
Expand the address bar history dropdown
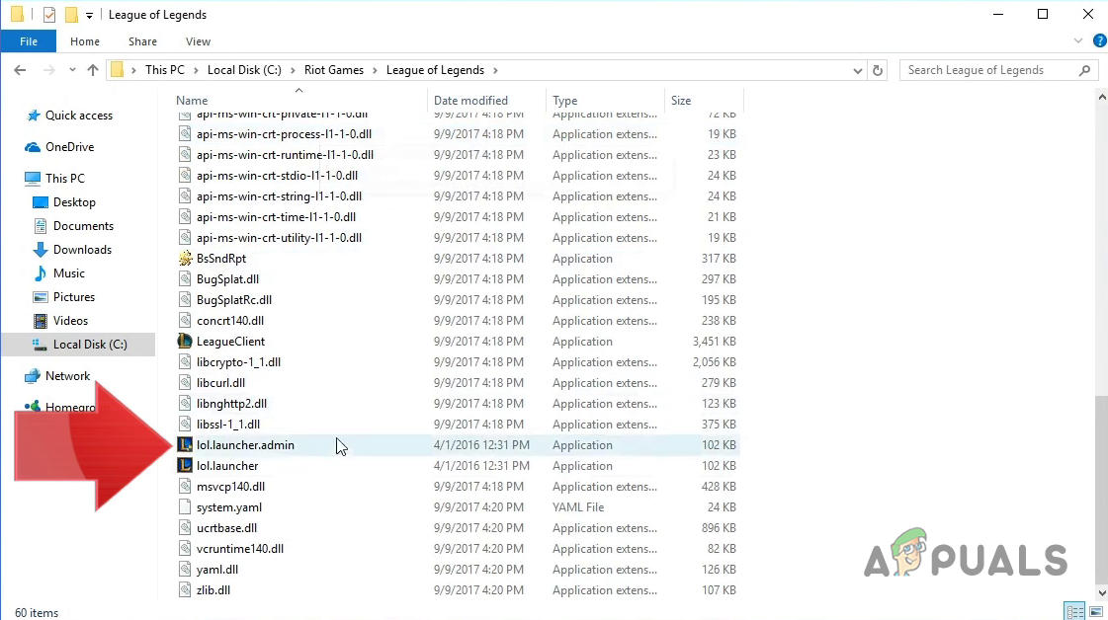click(x=857, y=70)
